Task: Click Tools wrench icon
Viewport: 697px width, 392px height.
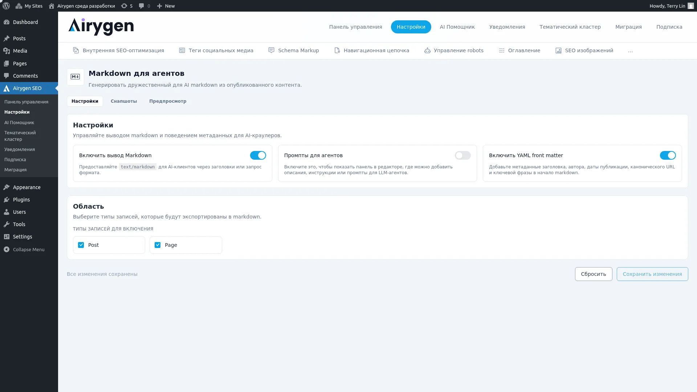Action: [7, 224]
